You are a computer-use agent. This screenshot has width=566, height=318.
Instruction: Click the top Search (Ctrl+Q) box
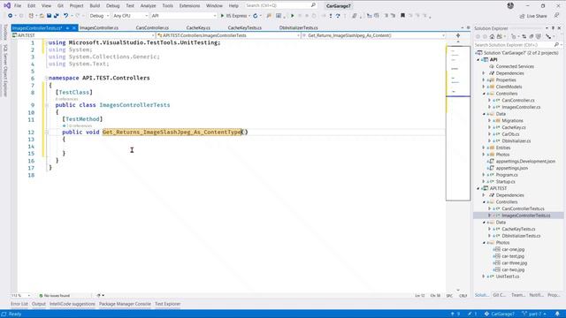point(281,5)
